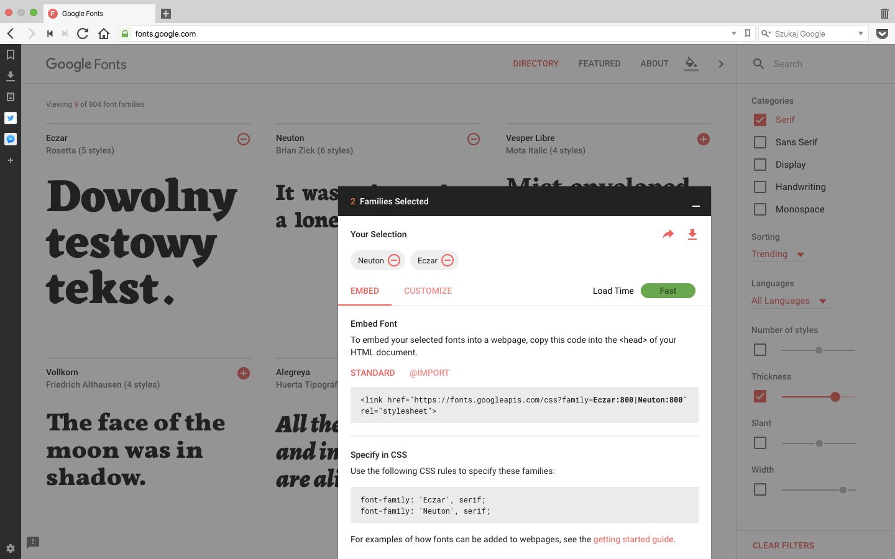Screen dimensions: 895x559
Task: Minimize the Families Selected drawer
Action: tap(696, 206)
